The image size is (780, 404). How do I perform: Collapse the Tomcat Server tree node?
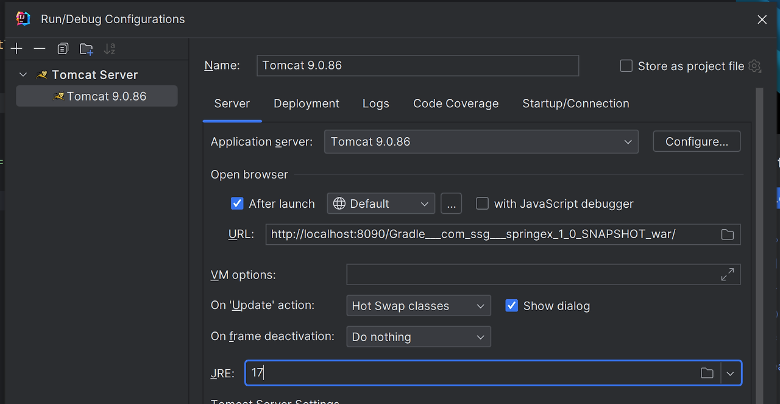(x=23, y=75)
